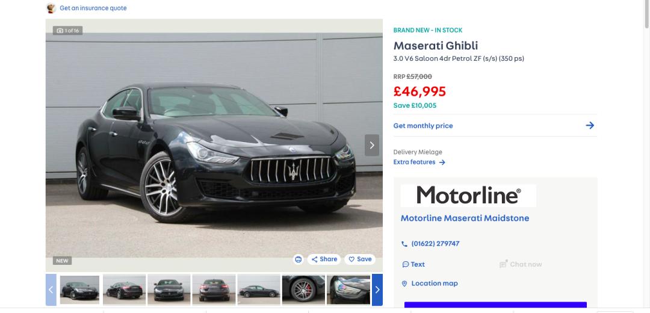Move thumbnail strip to previous images
Screen dimensions: 650x313
click(51, 290)
